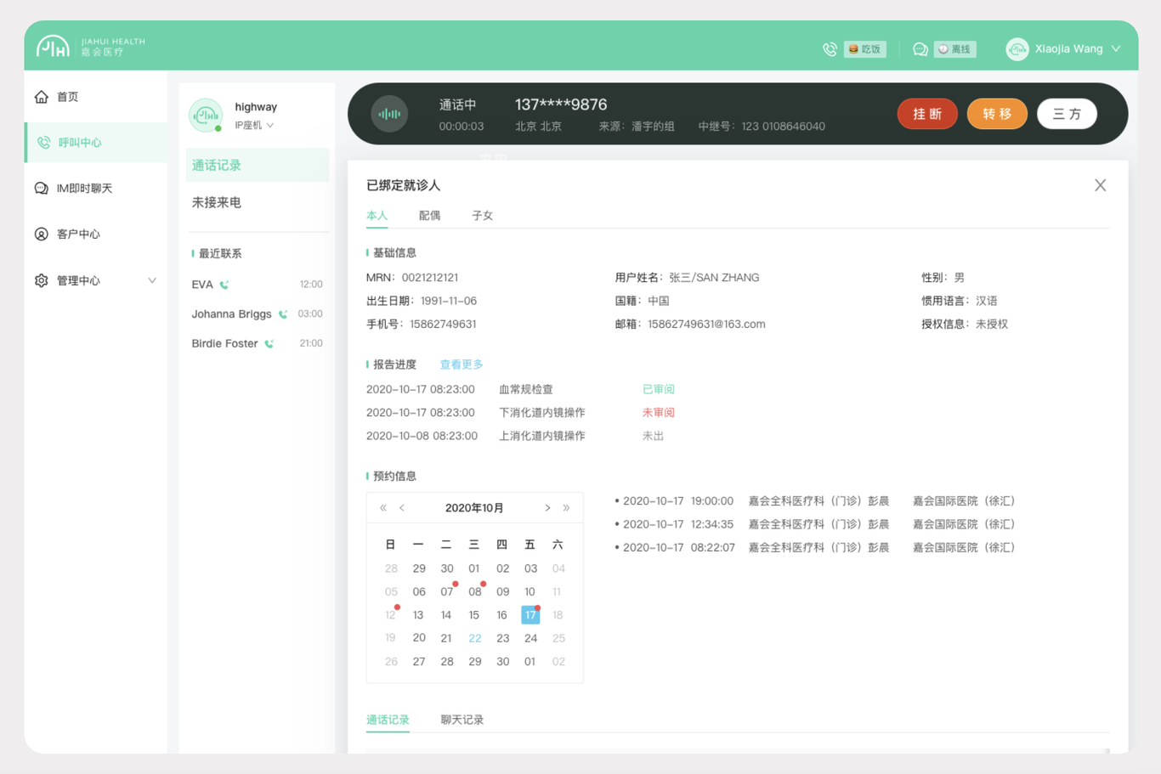Click the 查看更多 report link

tap(462, 364)
